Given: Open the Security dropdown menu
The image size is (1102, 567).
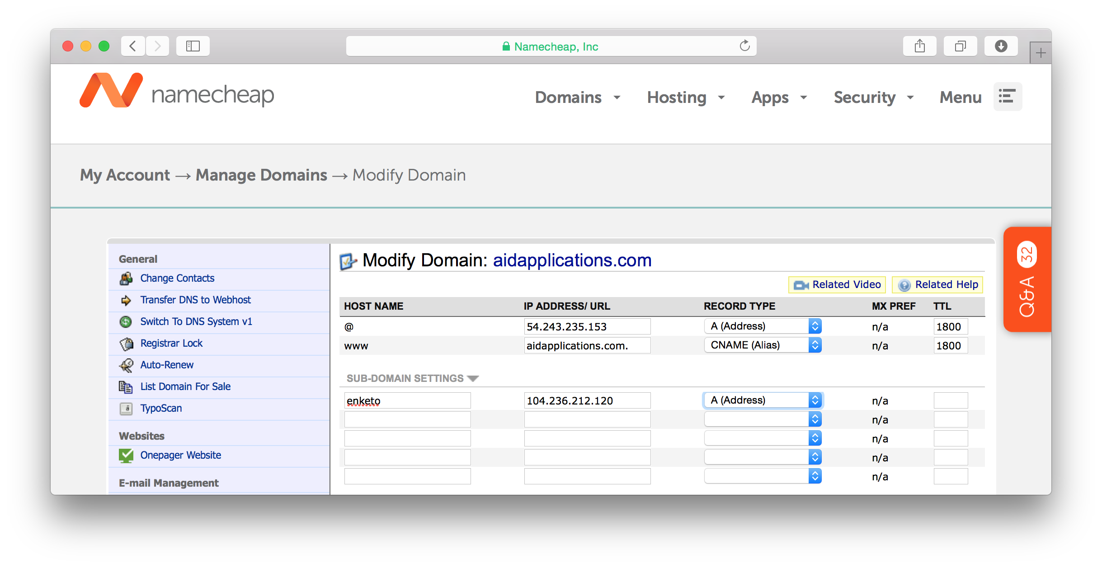Looking at the screenshot, I should [x=873, y=97].
